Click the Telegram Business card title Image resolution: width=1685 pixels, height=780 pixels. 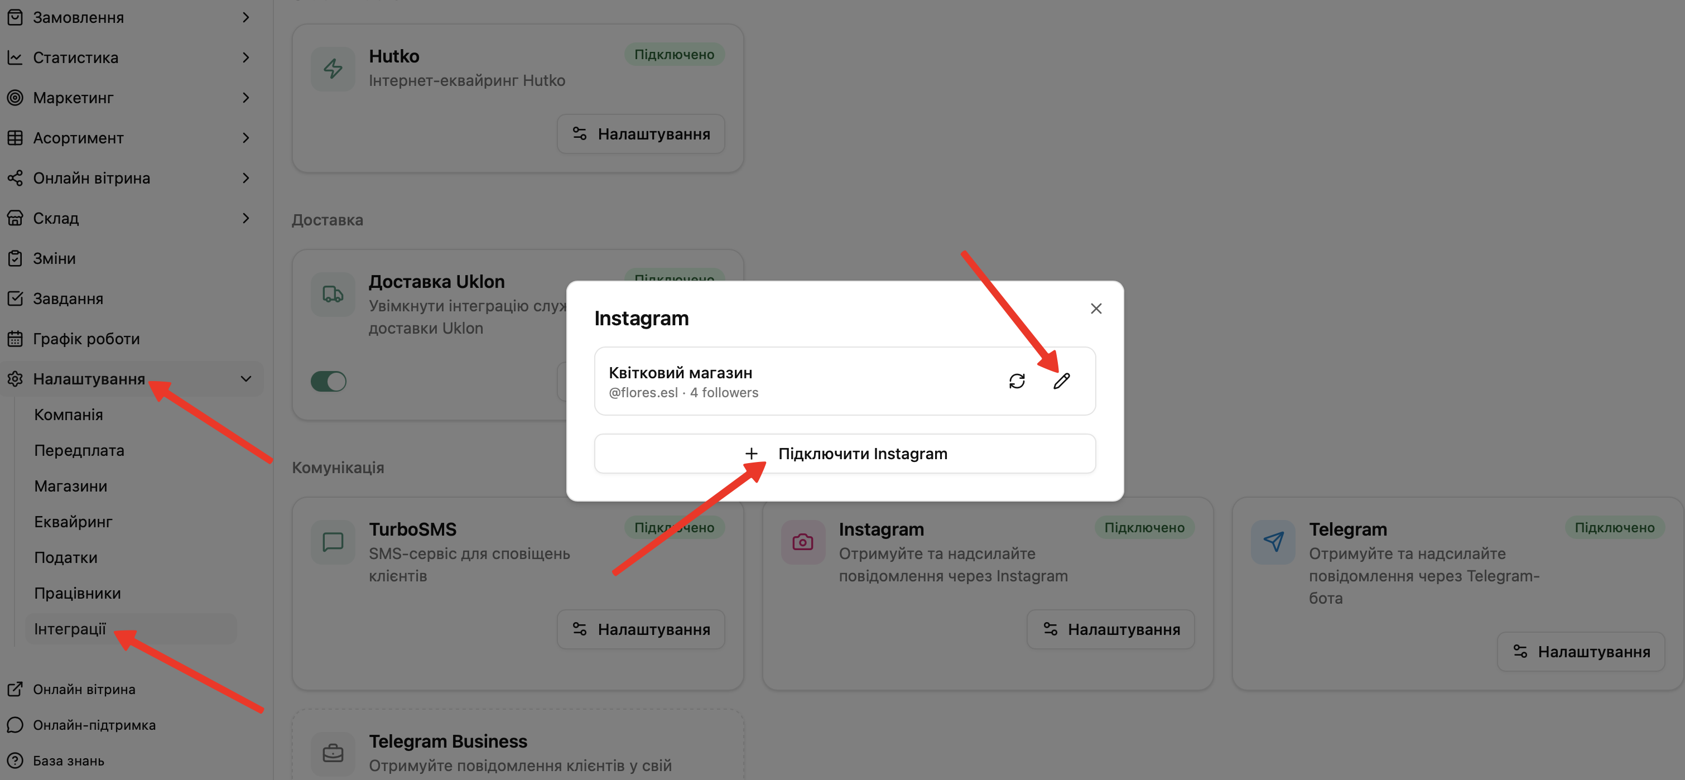(448, 742)
